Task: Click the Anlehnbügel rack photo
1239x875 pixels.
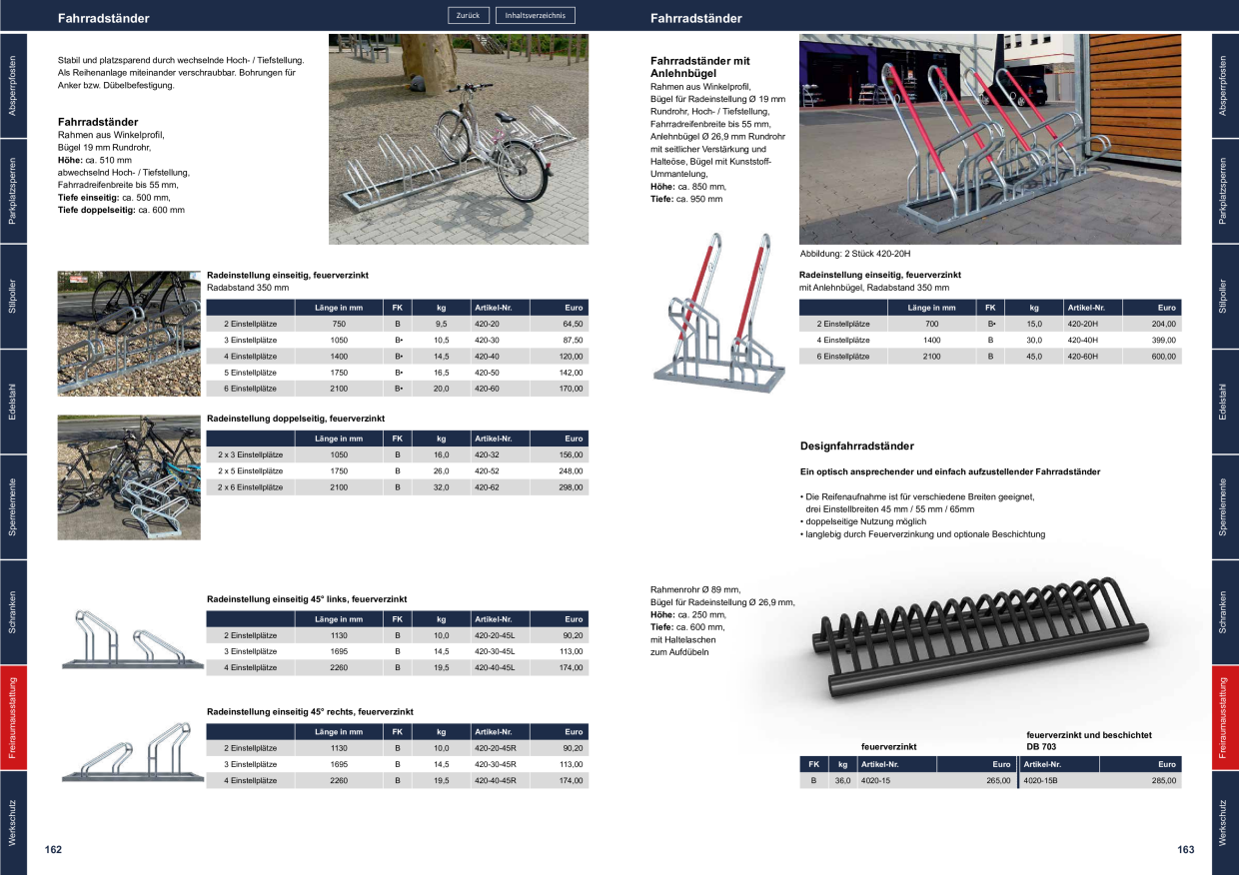Action: coord(990,139)
